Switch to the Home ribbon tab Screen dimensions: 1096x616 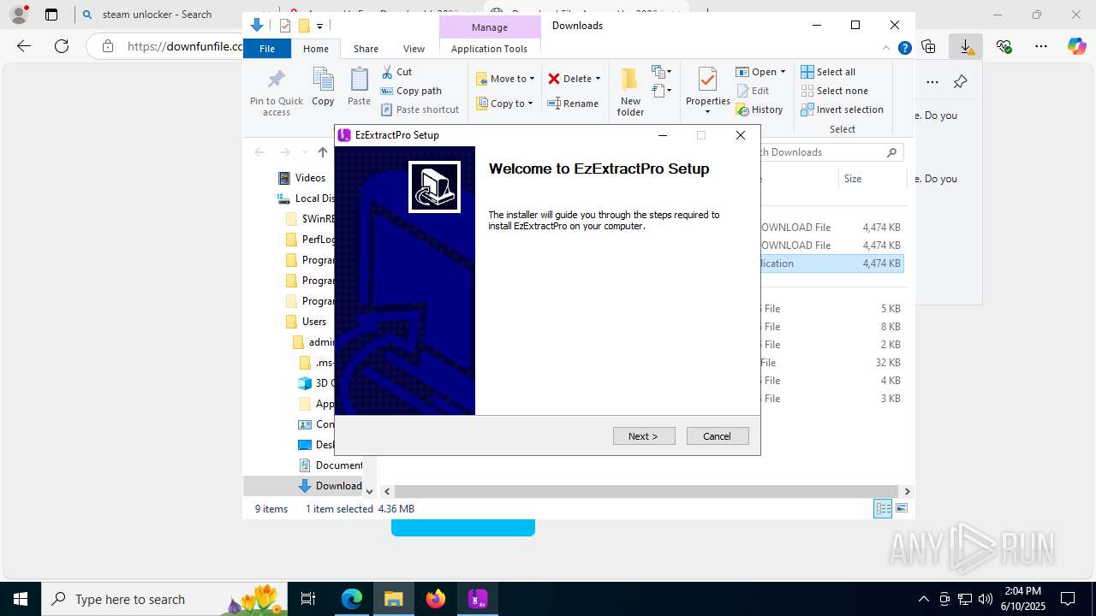[316, 49]
